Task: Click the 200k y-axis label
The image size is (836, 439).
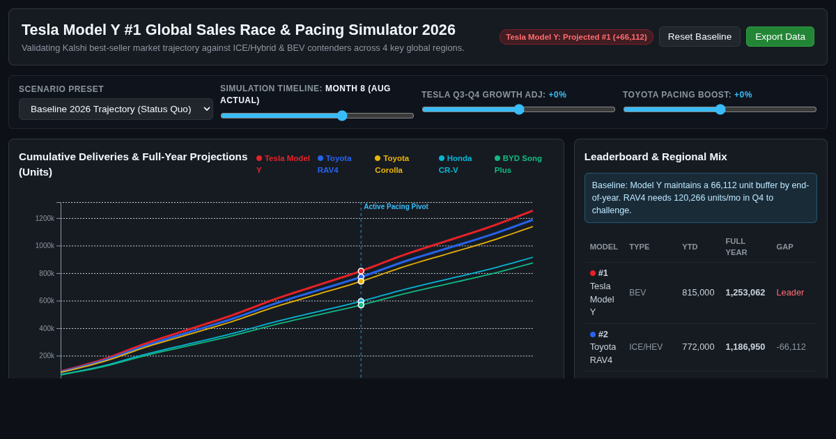Action: click(x=47, y=356)
